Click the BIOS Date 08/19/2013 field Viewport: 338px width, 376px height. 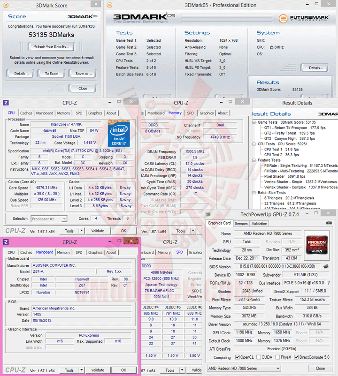pyautogui.click(x=82, y=320)
